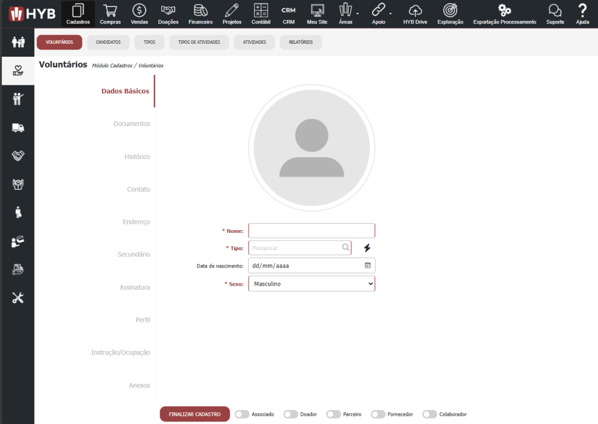598x424 pixels.
Task: Open the Vendas dollar icon module
Action: tap(140, 13)
